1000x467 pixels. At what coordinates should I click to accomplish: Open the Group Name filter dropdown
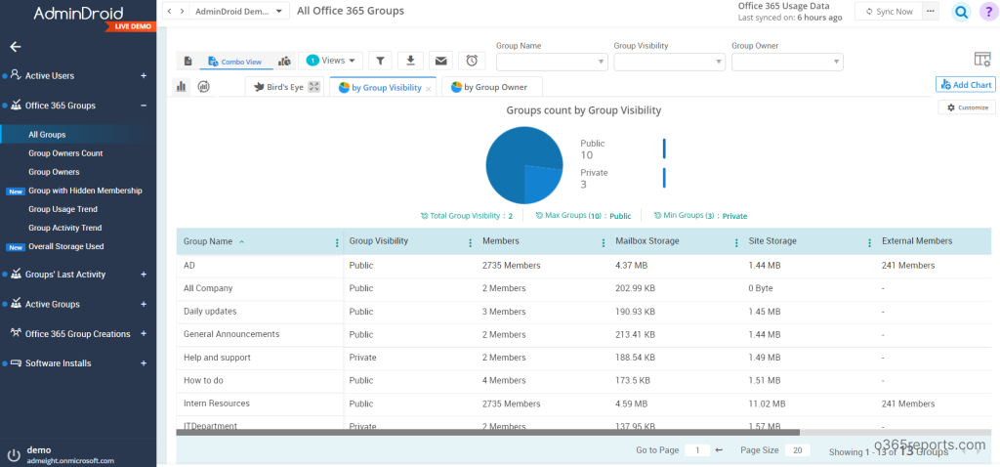coord(552,62)
